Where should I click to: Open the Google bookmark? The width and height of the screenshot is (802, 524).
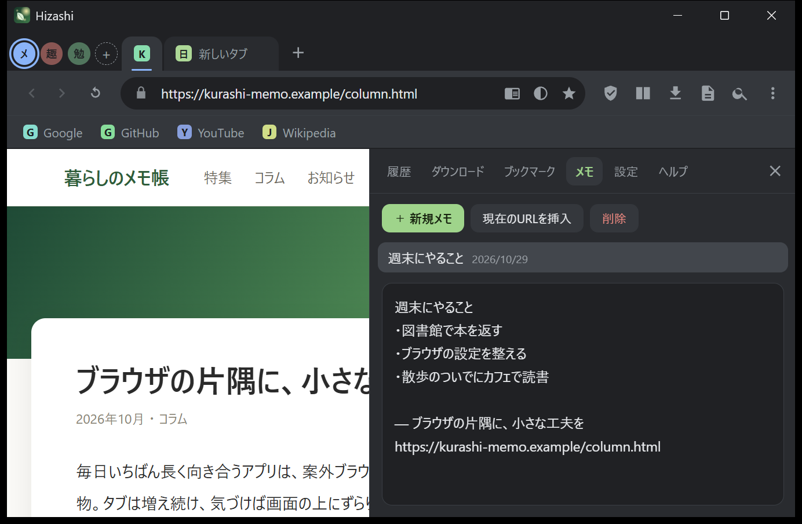[53, 133]
